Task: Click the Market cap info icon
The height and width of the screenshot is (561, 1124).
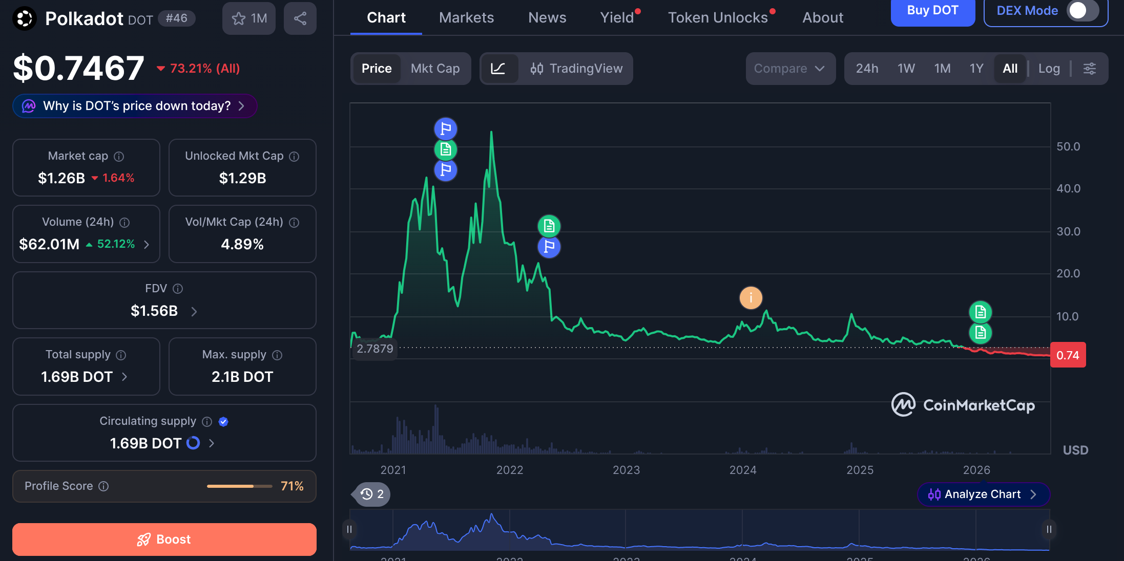Action: [119, 156]
